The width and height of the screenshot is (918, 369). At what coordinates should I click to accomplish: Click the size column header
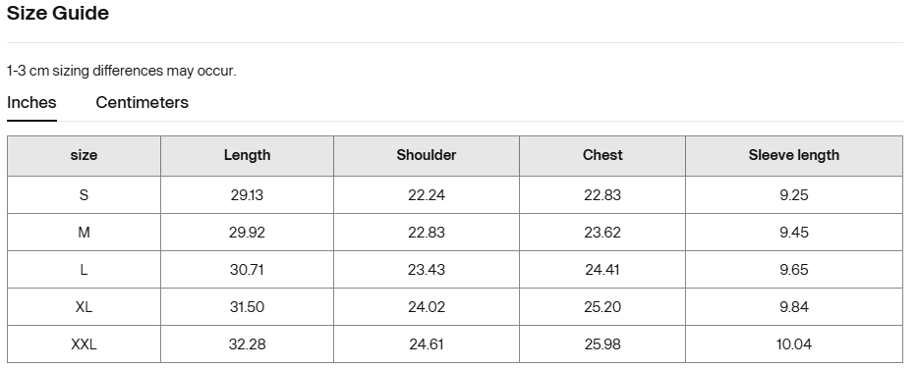84,156
